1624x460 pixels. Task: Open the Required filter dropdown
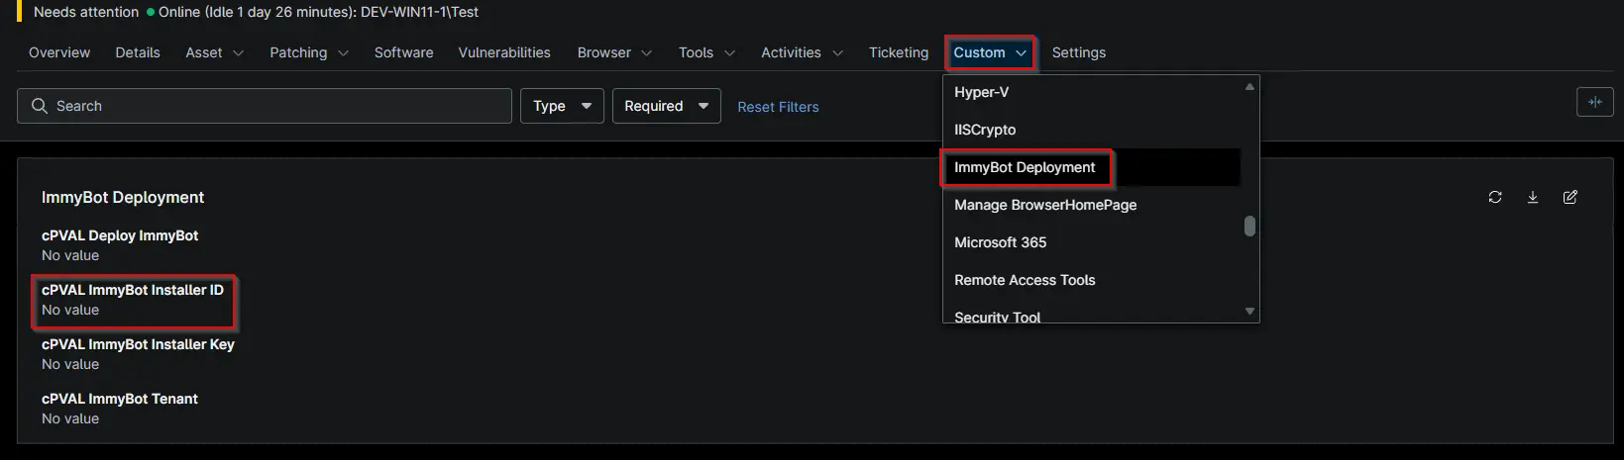coord(667,106)
